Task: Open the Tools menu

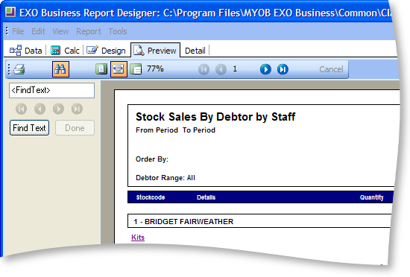Action: (118, 31)
